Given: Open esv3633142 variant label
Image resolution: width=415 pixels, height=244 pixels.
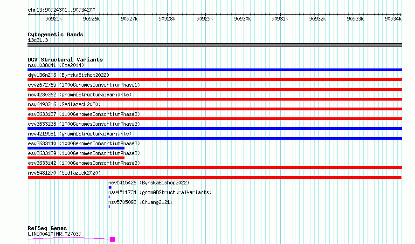Looking at the screenshot, I should coord(84,163).
